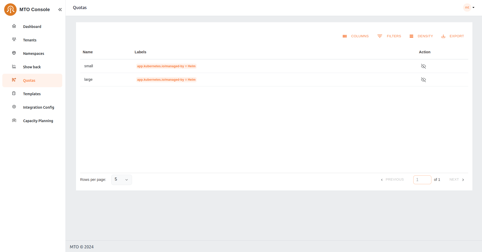Click the Dashboard home icon
Screen dimensions: 482x252
point(14,26)
